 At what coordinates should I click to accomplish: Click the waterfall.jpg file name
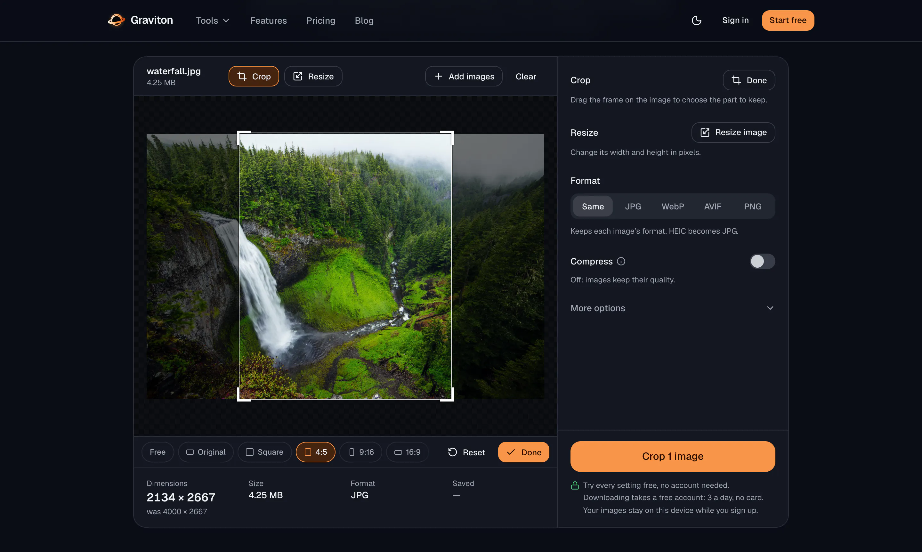pos(174,71)
